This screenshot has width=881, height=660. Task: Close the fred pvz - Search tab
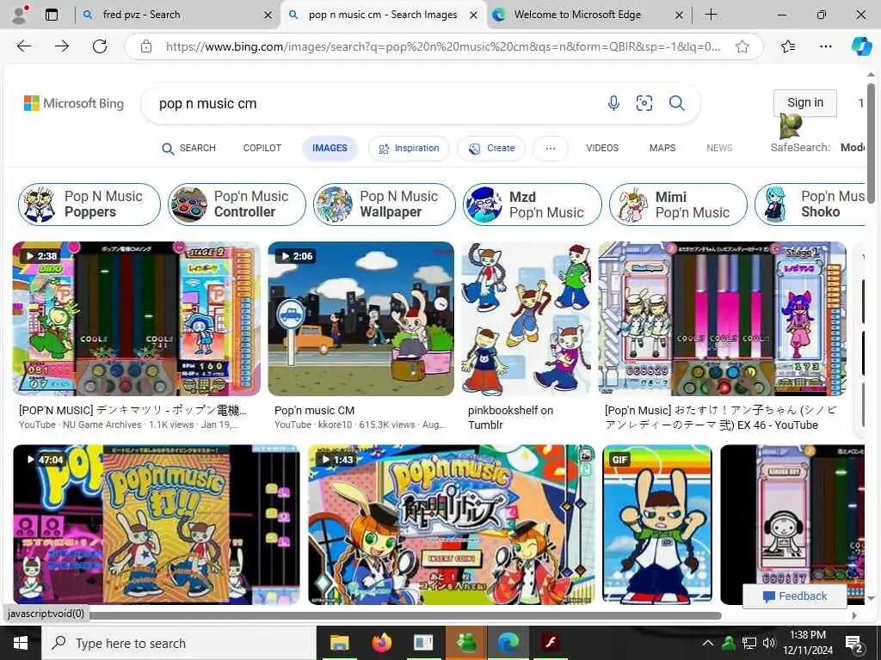(268, 15)
